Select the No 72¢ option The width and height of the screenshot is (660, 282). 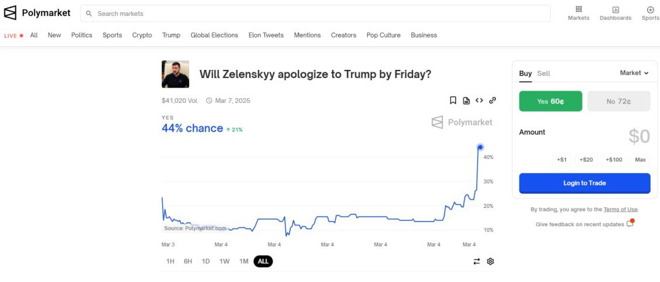point(619,101)
